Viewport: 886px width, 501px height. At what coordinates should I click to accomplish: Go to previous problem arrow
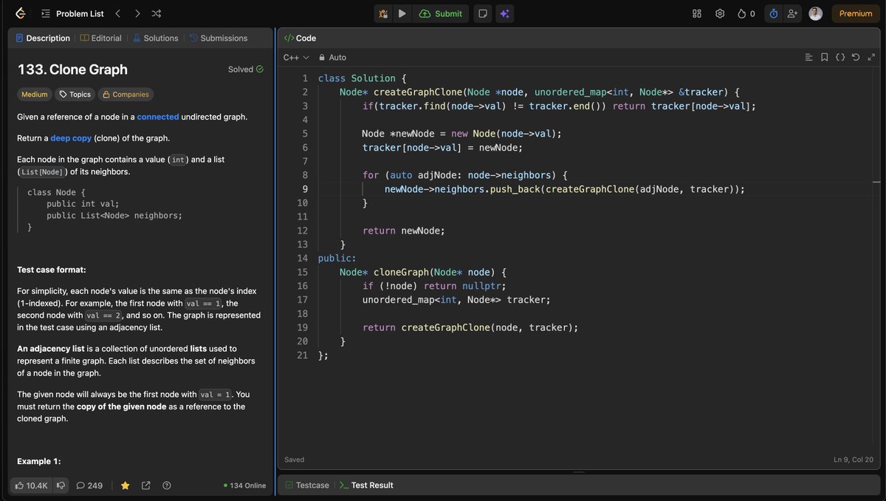(x=117, y=13)
